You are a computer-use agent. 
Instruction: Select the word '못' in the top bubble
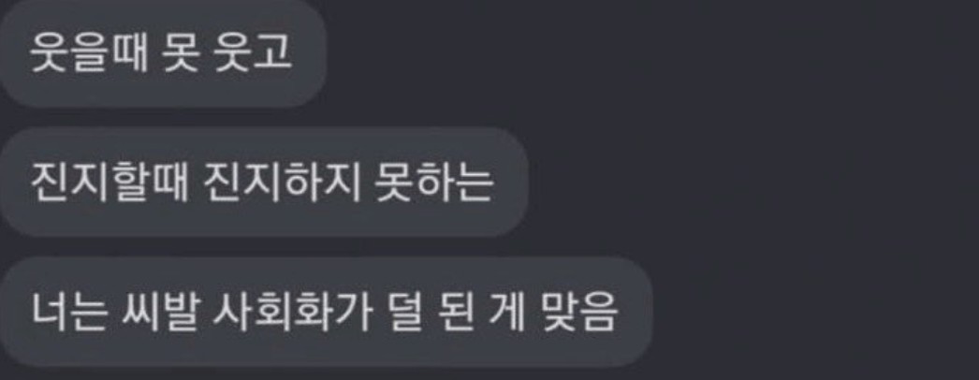pyautogui.click(x=181, y=53)
